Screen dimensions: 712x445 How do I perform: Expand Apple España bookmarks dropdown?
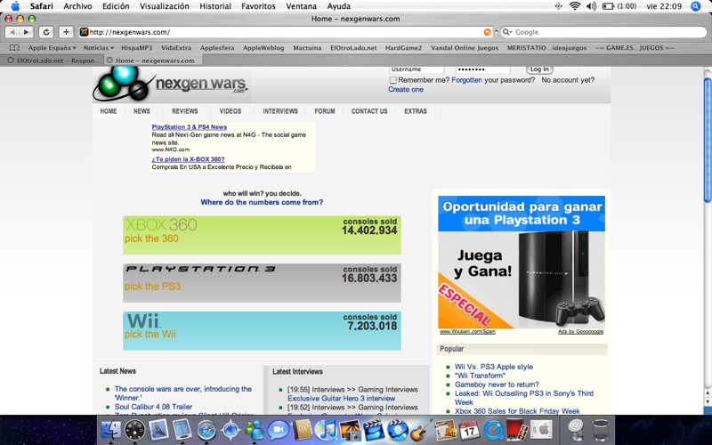pos(52,48)
